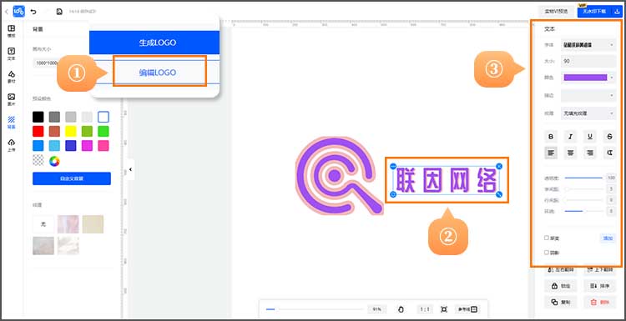Set the text alignment to right

[x=589, y=153]
